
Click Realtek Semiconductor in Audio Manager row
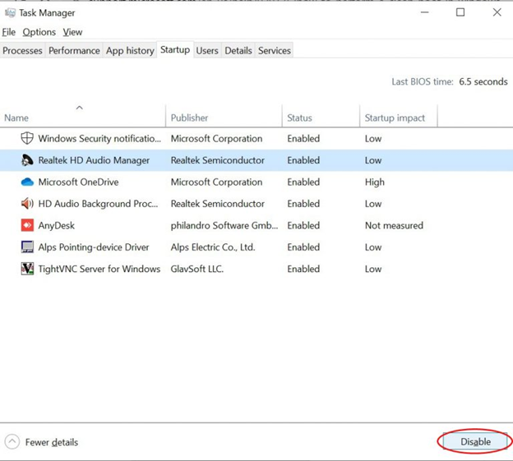point(218,160)
